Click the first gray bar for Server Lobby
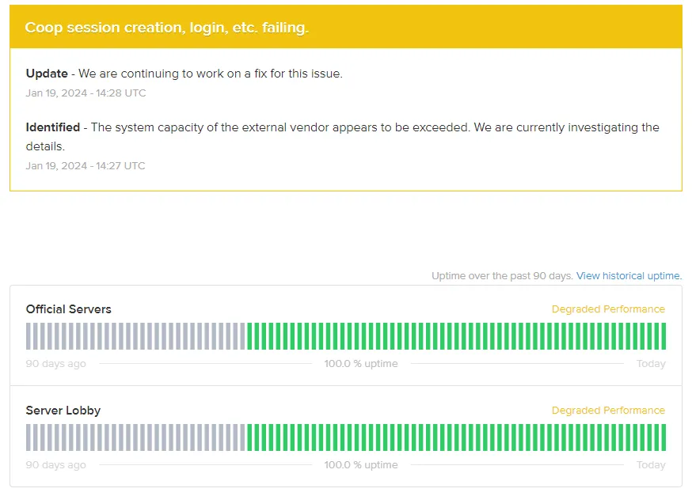The height and width of the screenshot is (496, 692). (29, 437)
